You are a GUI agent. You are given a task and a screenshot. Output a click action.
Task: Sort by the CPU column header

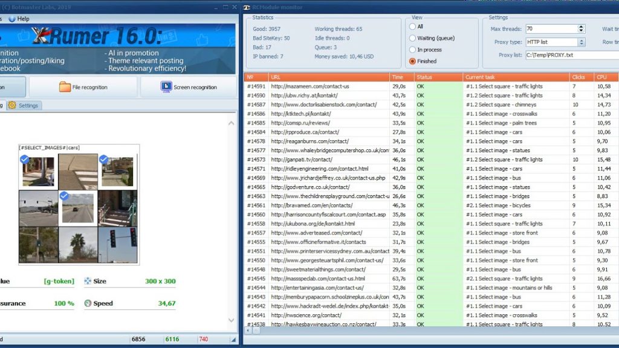tap(606, 77)
